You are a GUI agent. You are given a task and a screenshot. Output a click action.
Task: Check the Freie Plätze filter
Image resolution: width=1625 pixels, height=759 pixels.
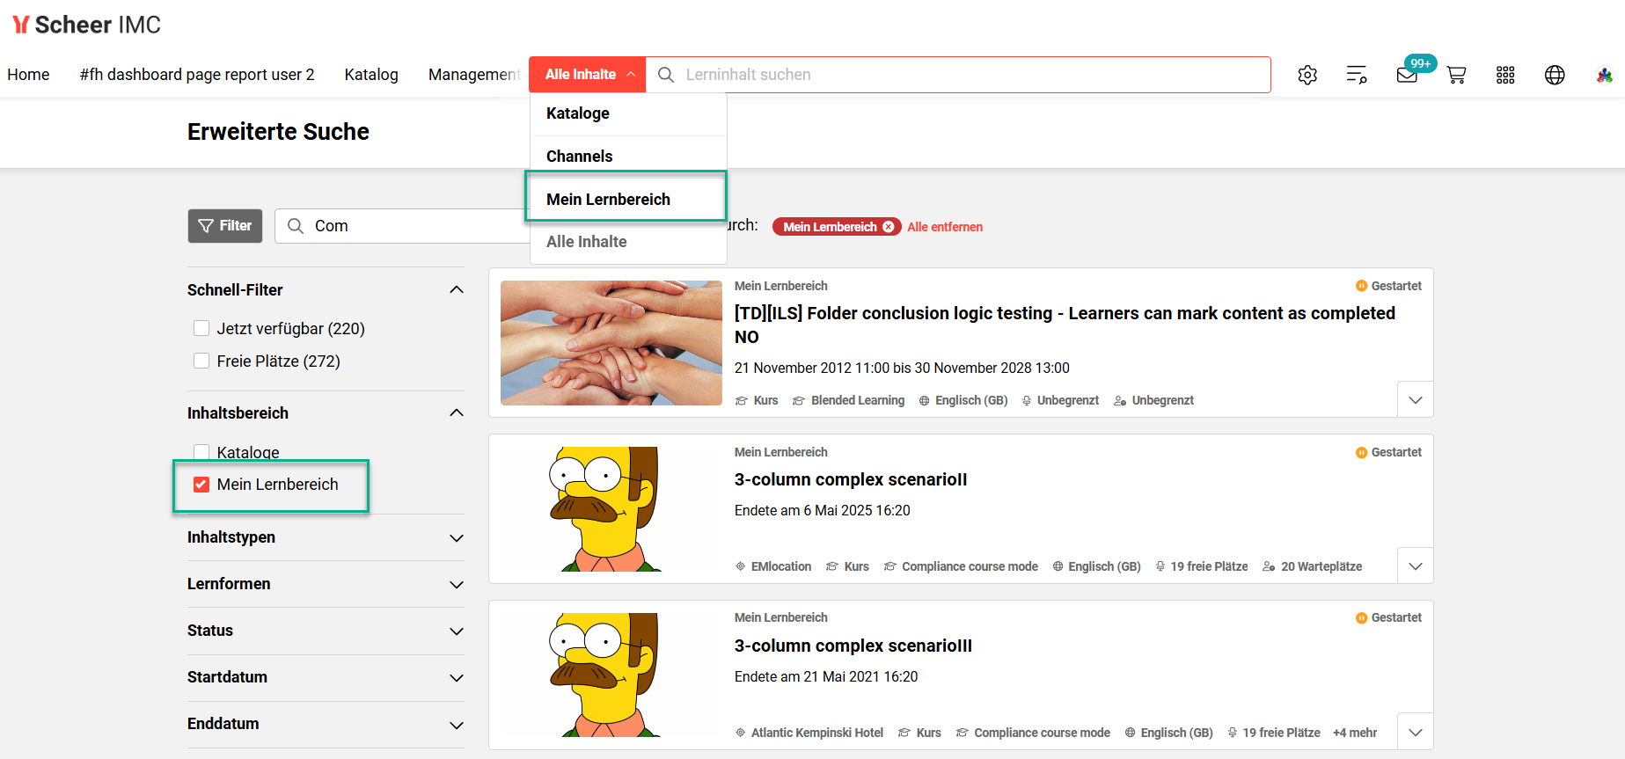click(x=201, y=361)
